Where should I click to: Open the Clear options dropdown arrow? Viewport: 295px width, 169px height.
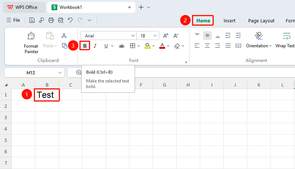(183, 46)
